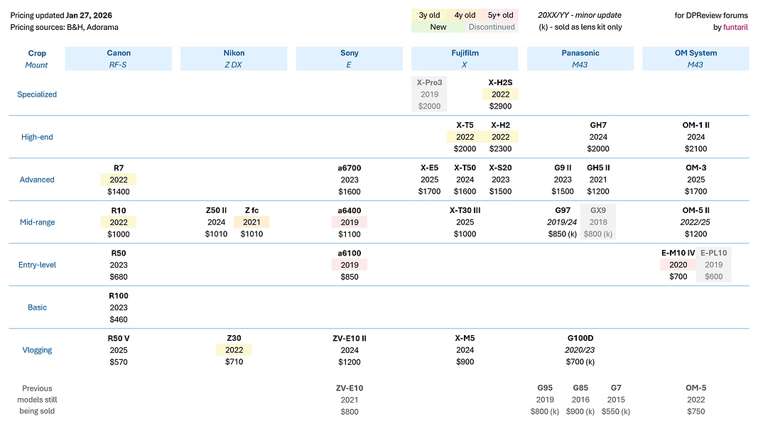Click the green New legend swatch
The image size is (758, 426).
(438, 27)
